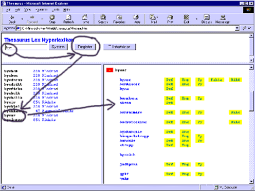
Task: Click the yellow Eng button in jodhpurs row
Action: coord(185,164)
